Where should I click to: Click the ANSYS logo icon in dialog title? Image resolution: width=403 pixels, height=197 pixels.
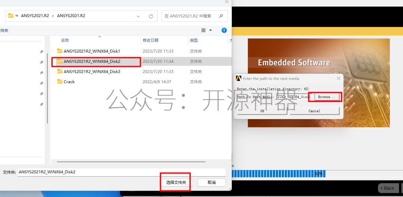point(238,78)
